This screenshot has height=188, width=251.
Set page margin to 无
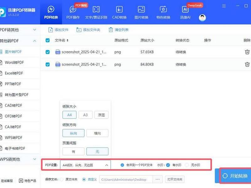[x=97, y=151]
